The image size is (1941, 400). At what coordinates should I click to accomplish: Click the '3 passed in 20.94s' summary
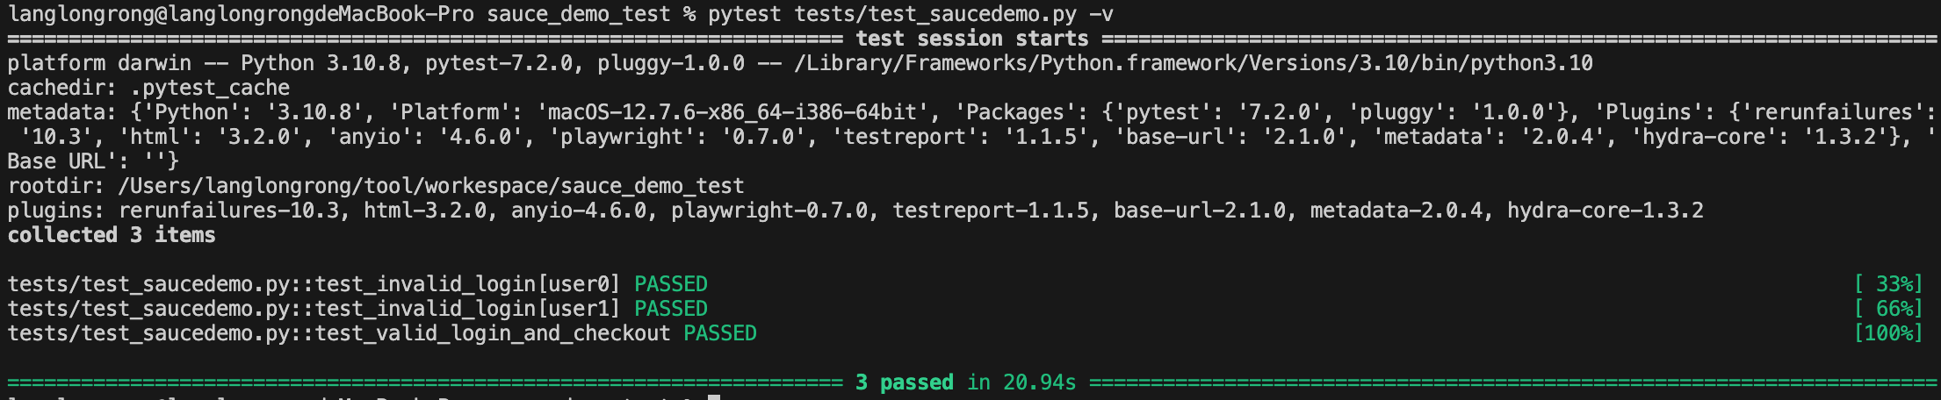click(965, 382)
